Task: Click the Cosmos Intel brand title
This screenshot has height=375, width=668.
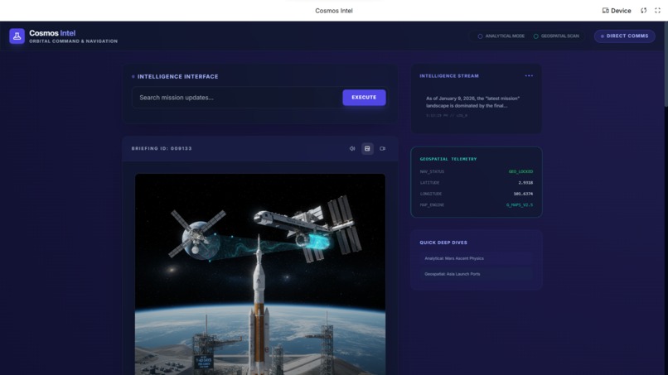Action: pos(52,33)
